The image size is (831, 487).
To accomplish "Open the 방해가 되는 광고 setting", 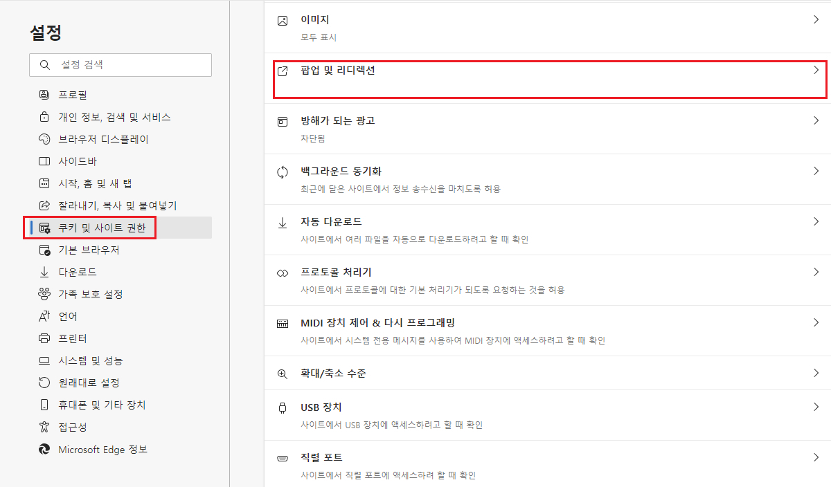I will [x=338, y=121].
